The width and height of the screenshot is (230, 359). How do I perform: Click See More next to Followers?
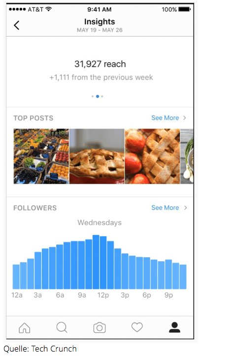pos(165,208)
